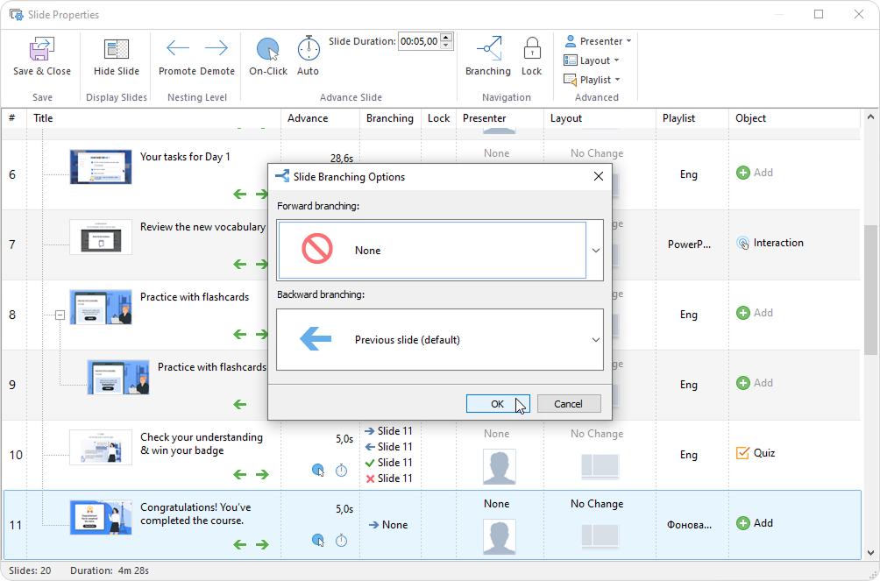Promote the slide nesting level
This screenshot has height=581, width=880.
pyautogui.click(x=178, y=48)
